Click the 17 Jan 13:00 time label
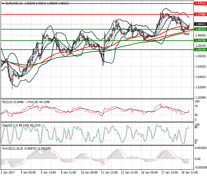 [x=169, y=173]
